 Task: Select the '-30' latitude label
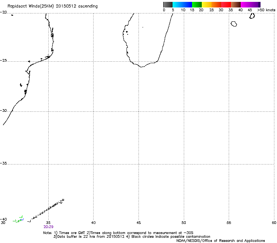[3, 111]
